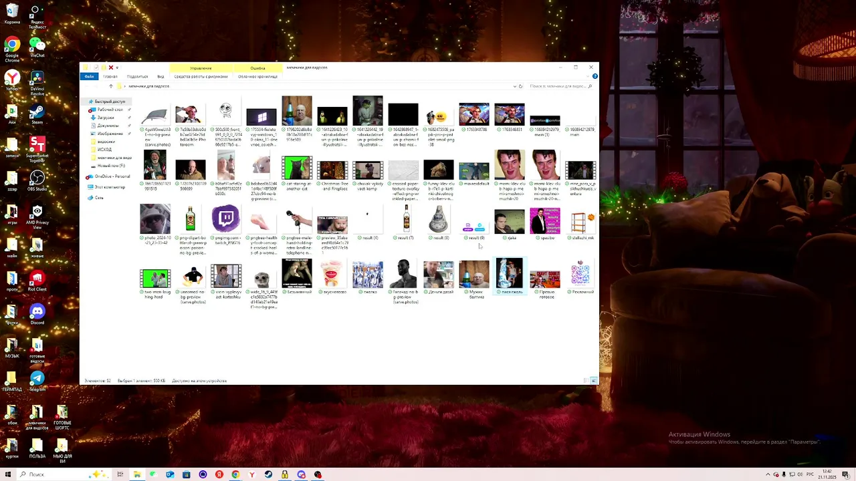Open Рабочий стол in the navigation pane
Image resolution: width=856 pixels, height=481 pixels.
click(x=110, y=110)
